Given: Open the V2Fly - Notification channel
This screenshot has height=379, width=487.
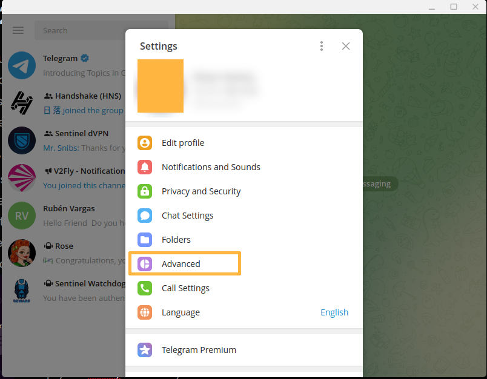Looking at the screenshot, I should (64, 178).
